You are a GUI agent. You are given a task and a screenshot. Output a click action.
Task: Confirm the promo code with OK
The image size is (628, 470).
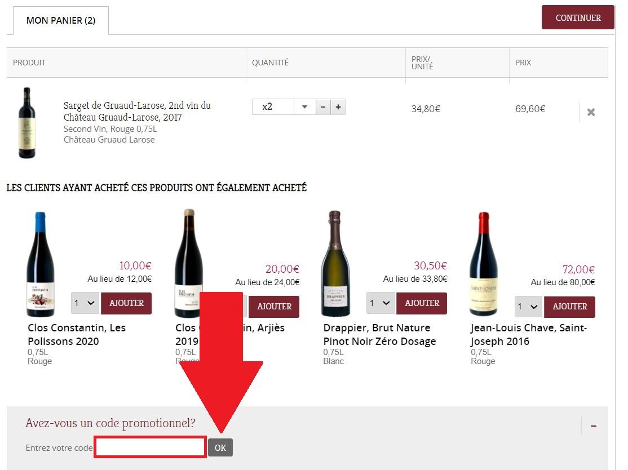click(220, 447)
